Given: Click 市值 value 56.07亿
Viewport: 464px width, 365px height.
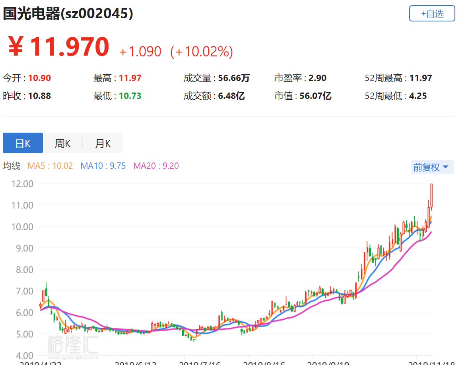Looking at the screenshot, I should [315, 96].
